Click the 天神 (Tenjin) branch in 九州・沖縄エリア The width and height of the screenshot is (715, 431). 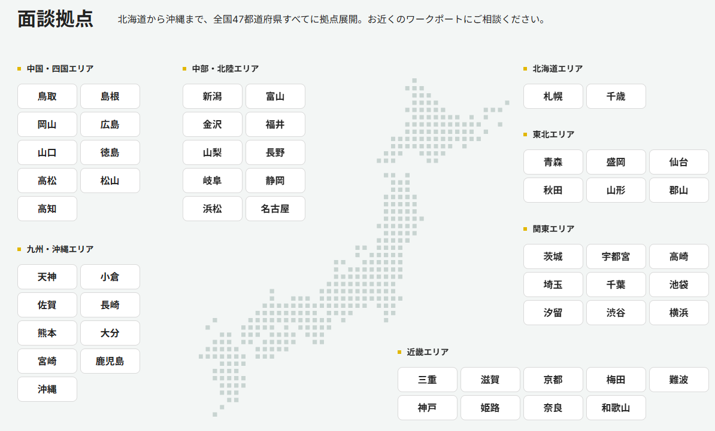[x=47, y=277]
